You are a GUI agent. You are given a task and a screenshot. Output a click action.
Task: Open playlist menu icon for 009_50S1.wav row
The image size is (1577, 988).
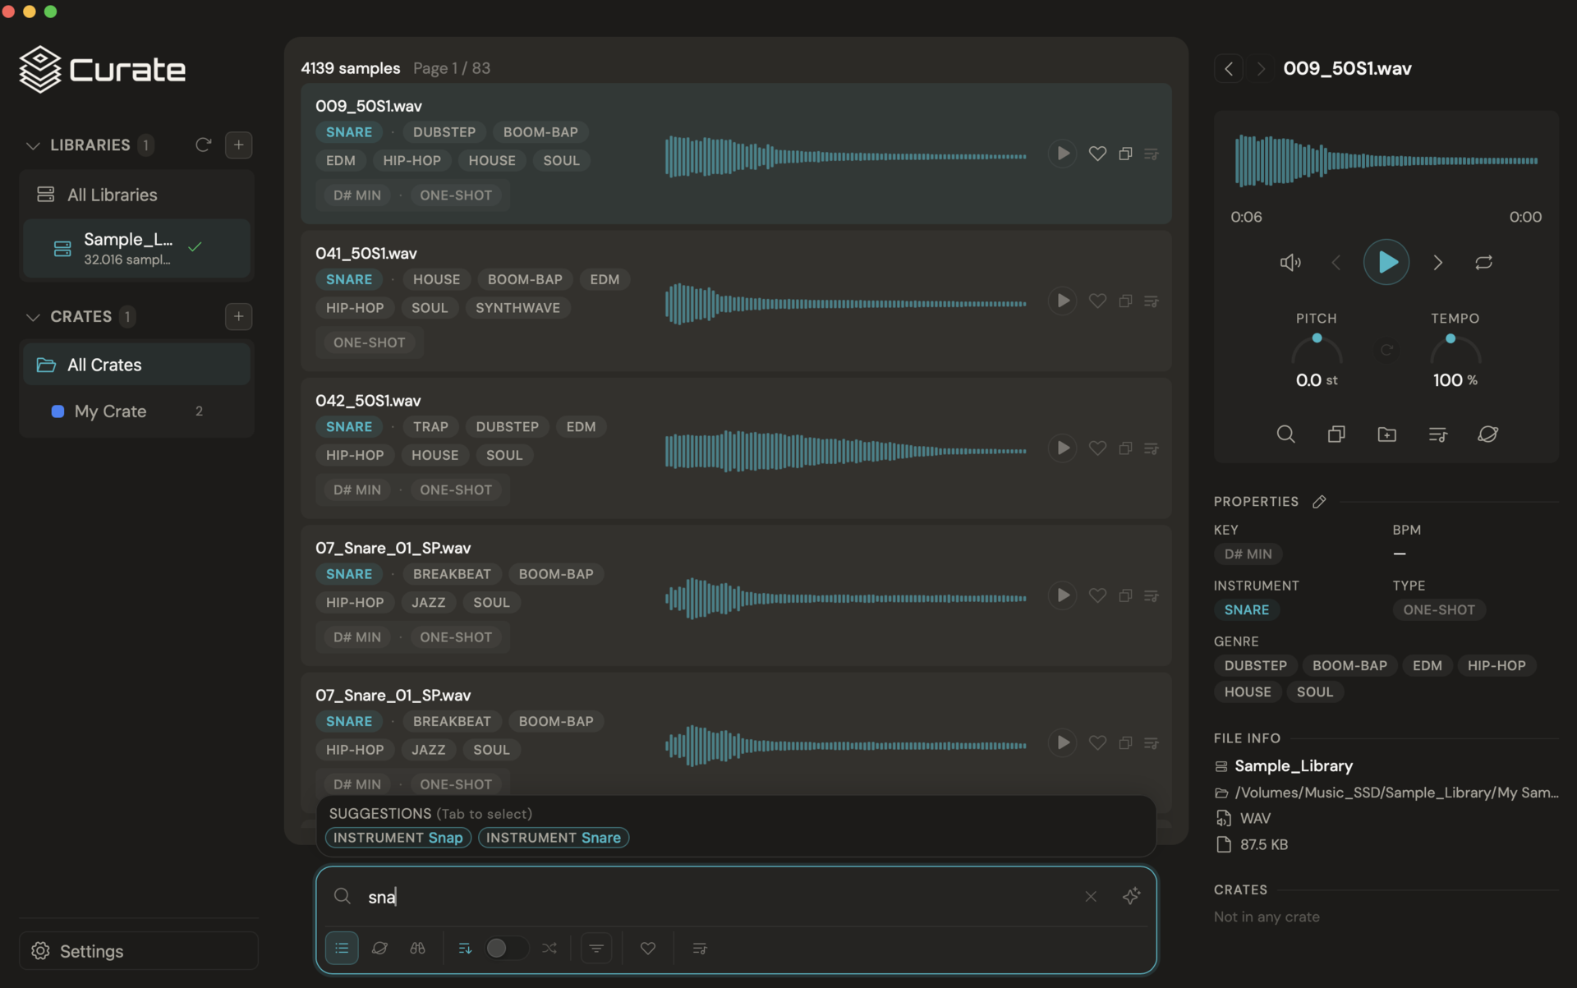tap(1152, 154)
